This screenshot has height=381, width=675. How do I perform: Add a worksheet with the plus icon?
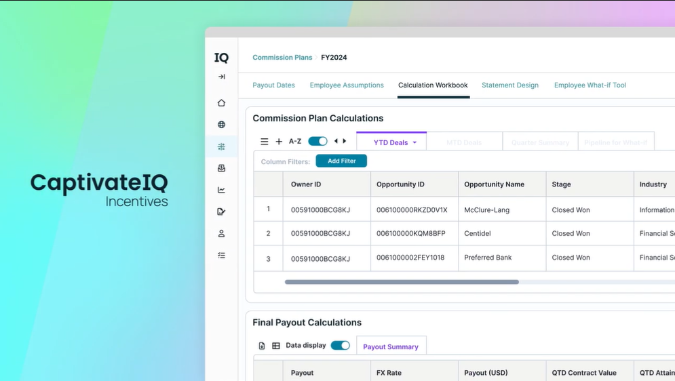click(279, 142)
